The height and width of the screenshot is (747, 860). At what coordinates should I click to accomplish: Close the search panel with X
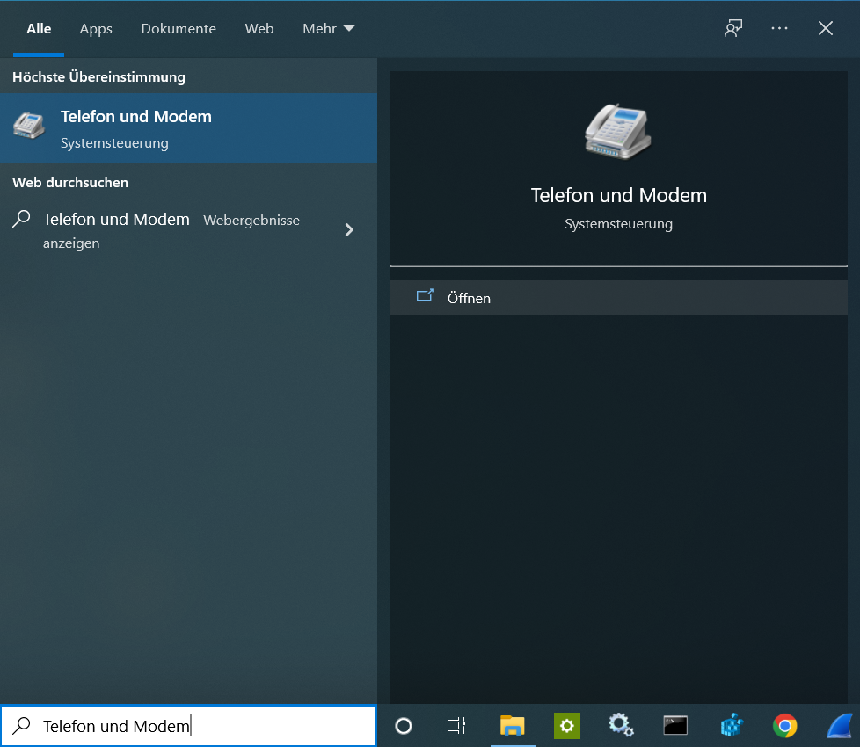[x=825, y=28]
